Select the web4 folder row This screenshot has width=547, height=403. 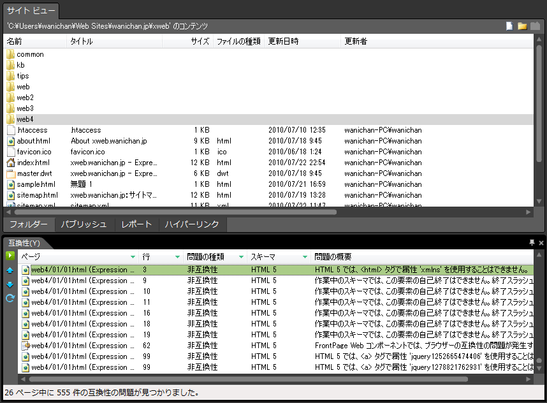[268, 119]
